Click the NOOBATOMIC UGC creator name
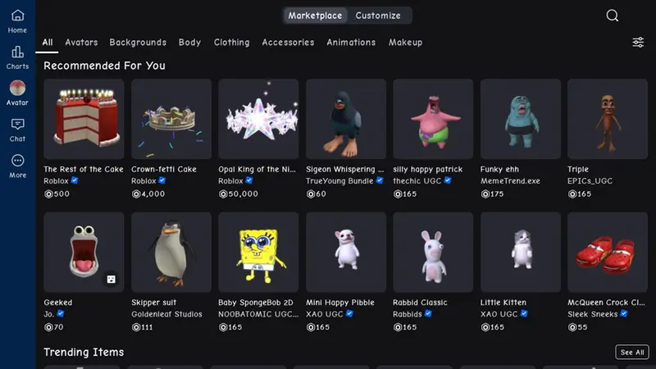This screenshot has width=656, height=369. click(x=258, y=314)
